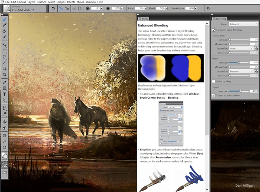Uncheck Enhanced Layer Blending

pyautogui.click(x=214, y=30)
